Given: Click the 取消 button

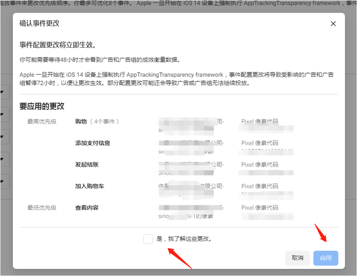Looking at the screenshot, I should [x=298, y=258].
